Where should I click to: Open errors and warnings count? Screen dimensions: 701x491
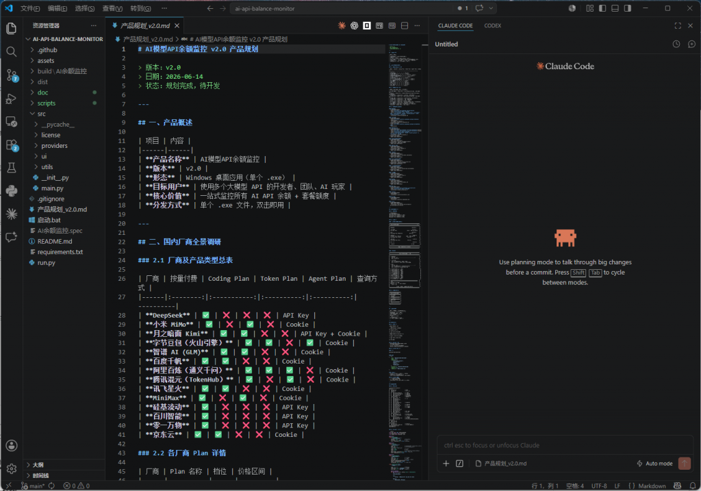(77, 486)
